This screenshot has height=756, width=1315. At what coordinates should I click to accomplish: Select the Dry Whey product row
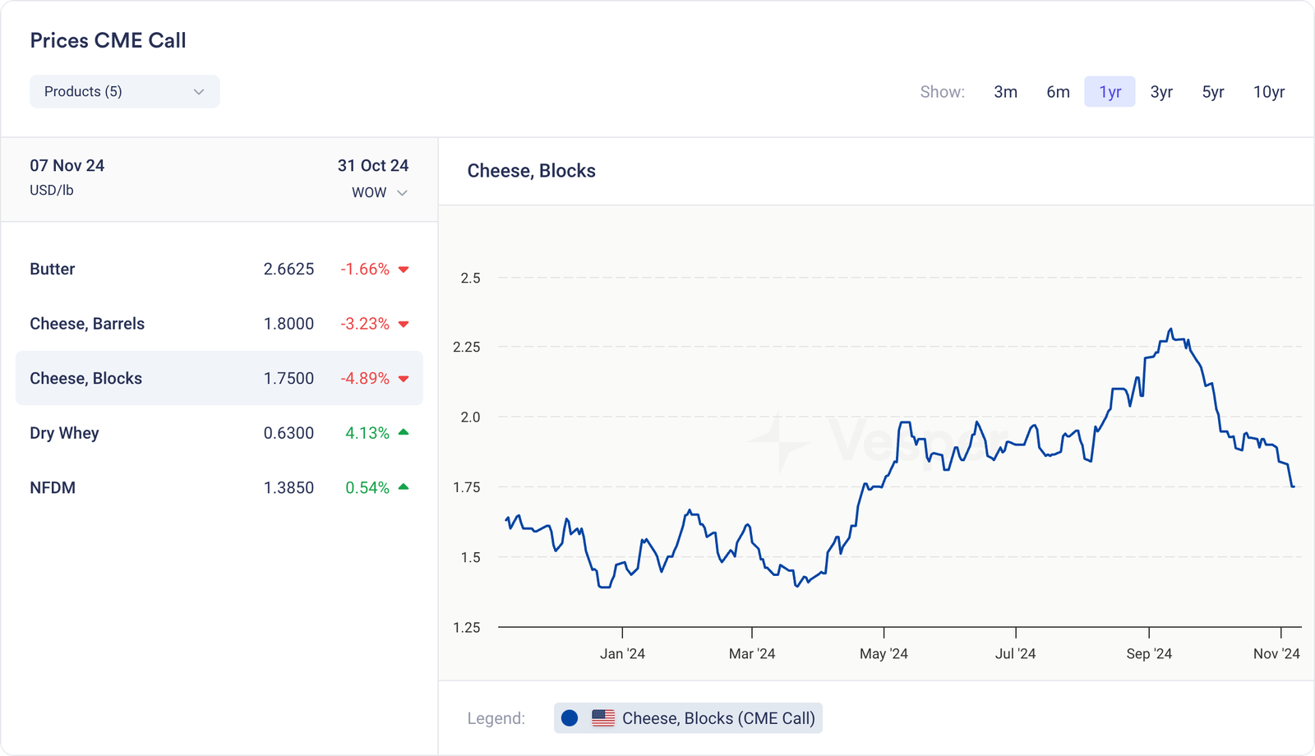pos(219,433)
